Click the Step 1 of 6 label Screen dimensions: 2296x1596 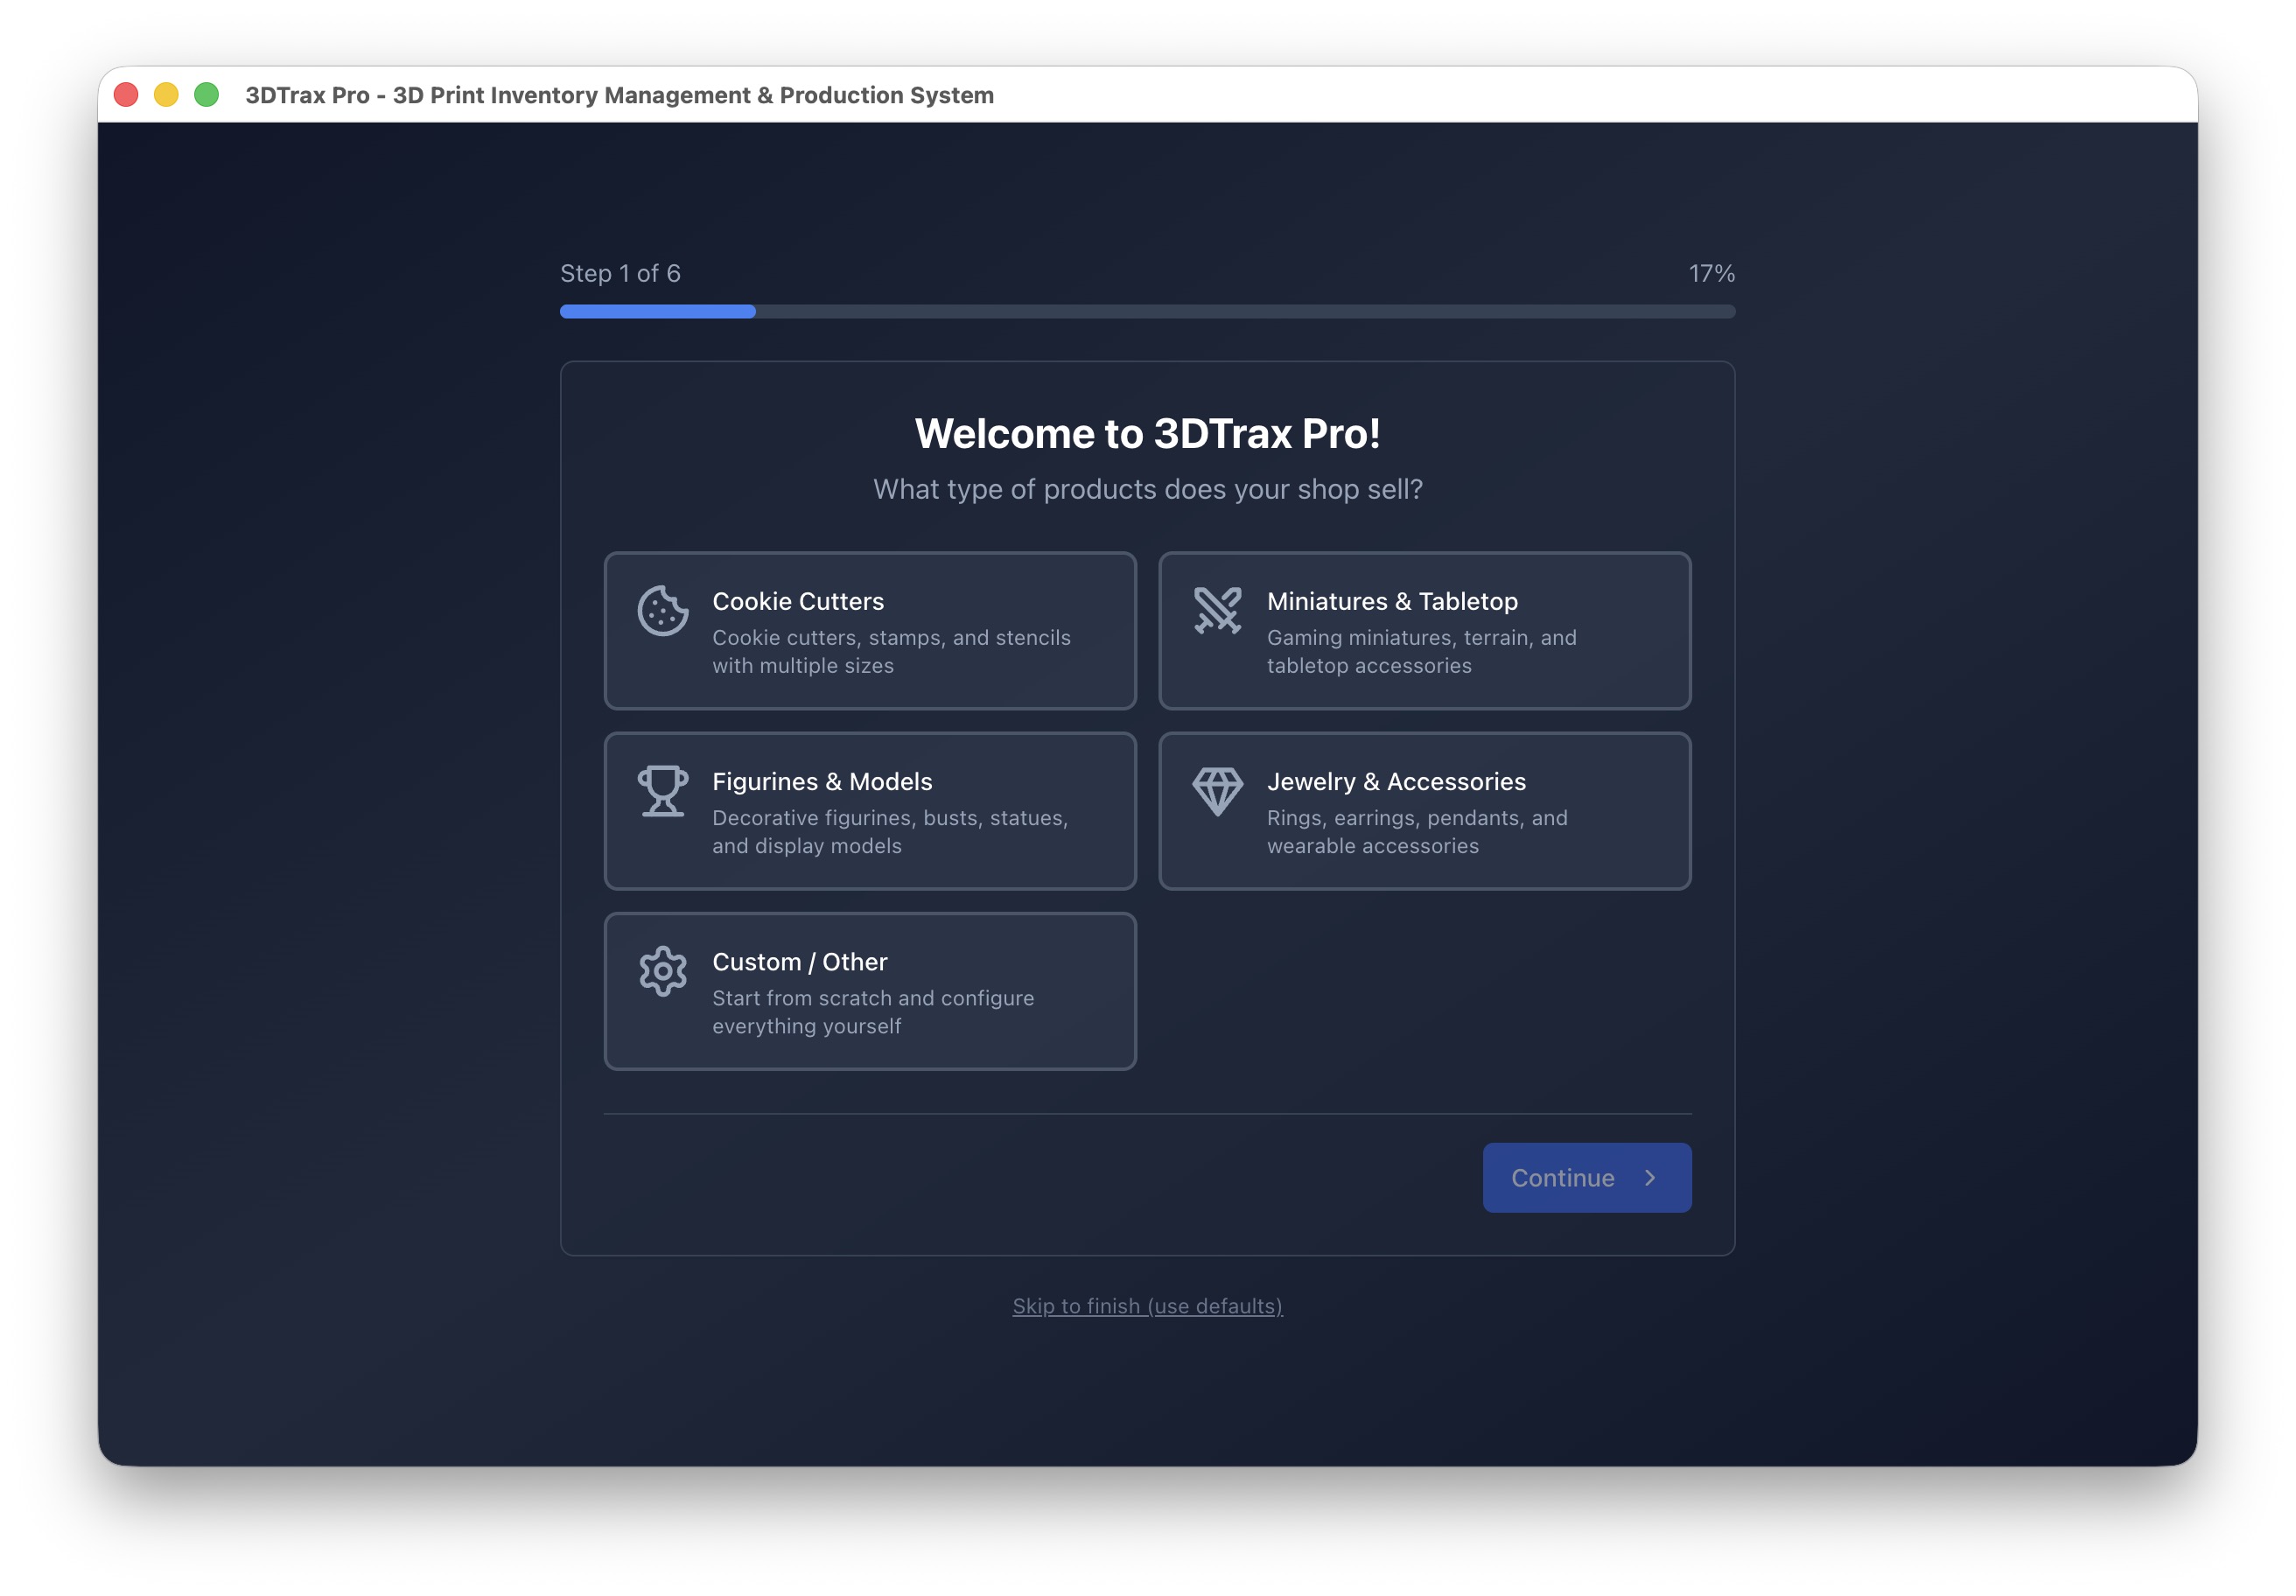point(620,273)
